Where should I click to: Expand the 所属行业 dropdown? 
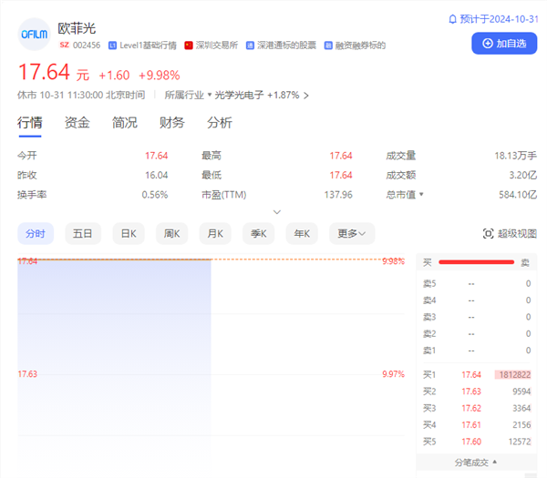210,95
